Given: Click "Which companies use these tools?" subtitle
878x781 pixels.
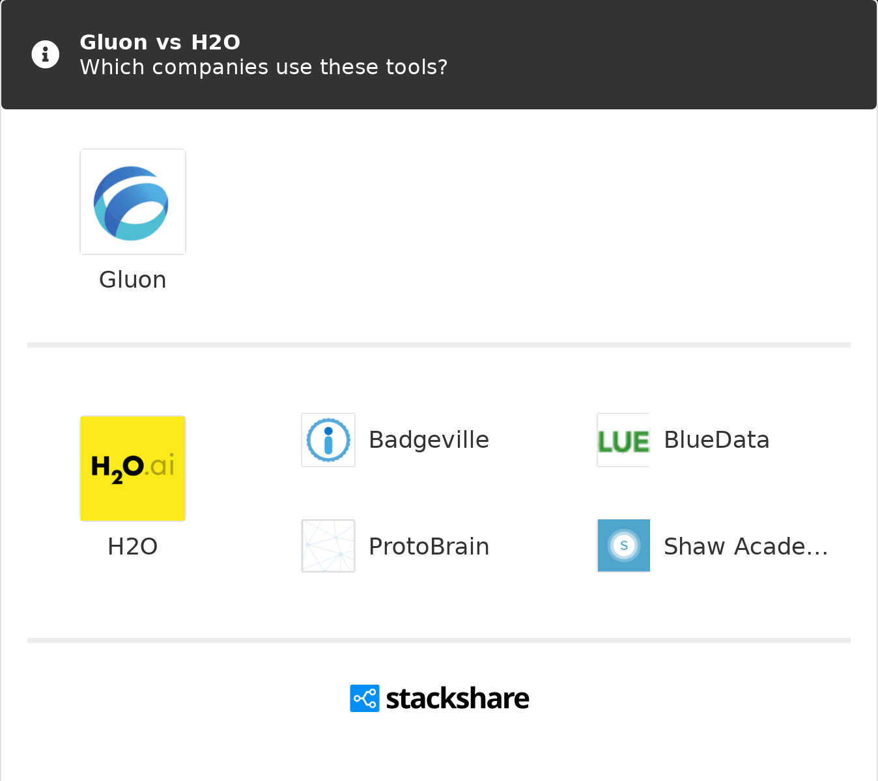Looking at the screenshot, I should 264,67.
